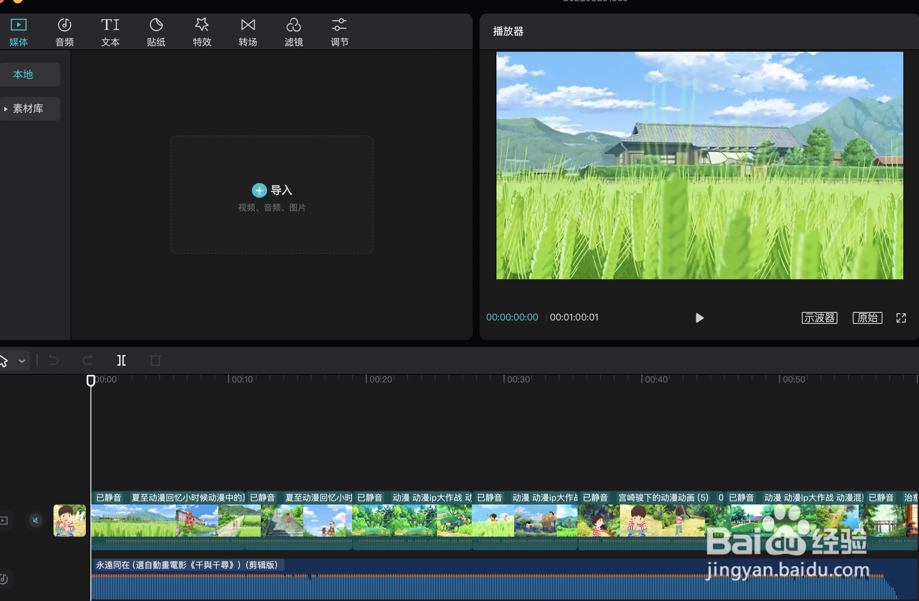Open the 示波器 scope view
919x601 pixels.
[820, 318]
